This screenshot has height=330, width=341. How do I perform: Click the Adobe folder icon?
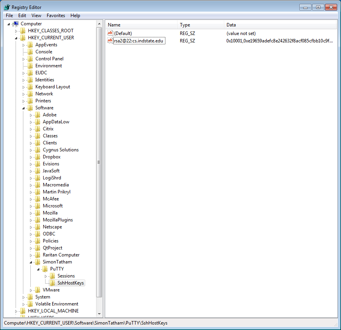38,115
